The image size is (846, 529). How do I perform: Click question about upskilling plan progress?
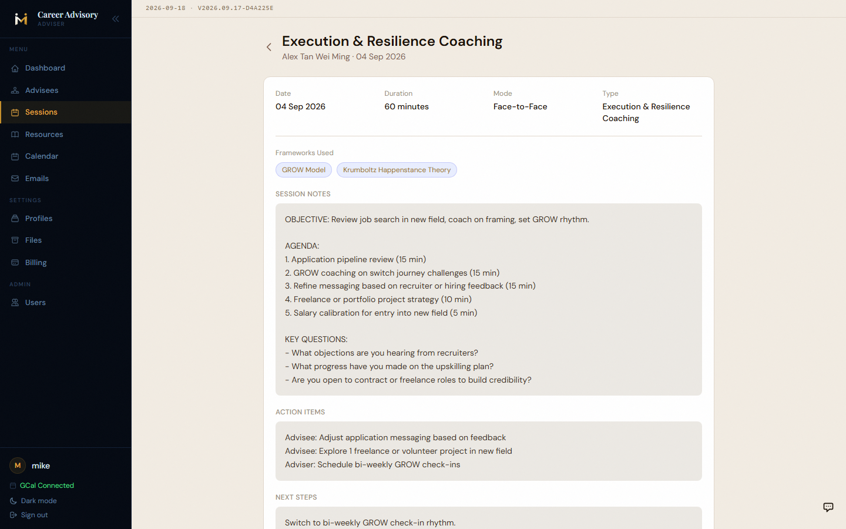(x=389, y=367)
